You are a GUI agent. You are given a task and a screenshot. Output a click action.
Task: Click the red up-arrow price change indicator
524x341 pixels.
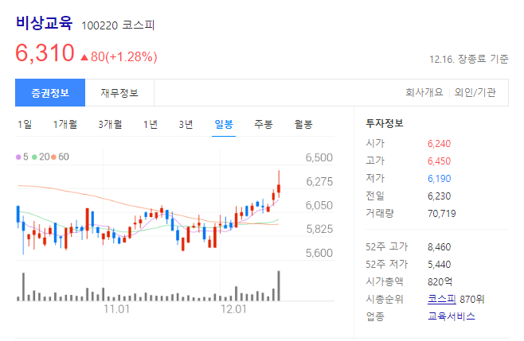coord(84,58)
